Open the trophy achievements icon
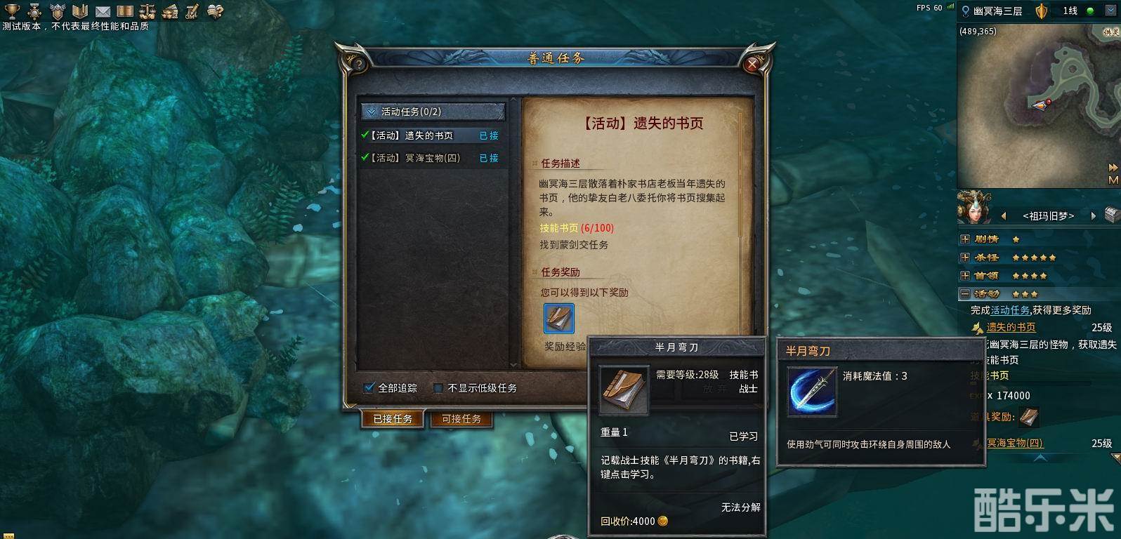The image size is (1121, 539). 12,11
